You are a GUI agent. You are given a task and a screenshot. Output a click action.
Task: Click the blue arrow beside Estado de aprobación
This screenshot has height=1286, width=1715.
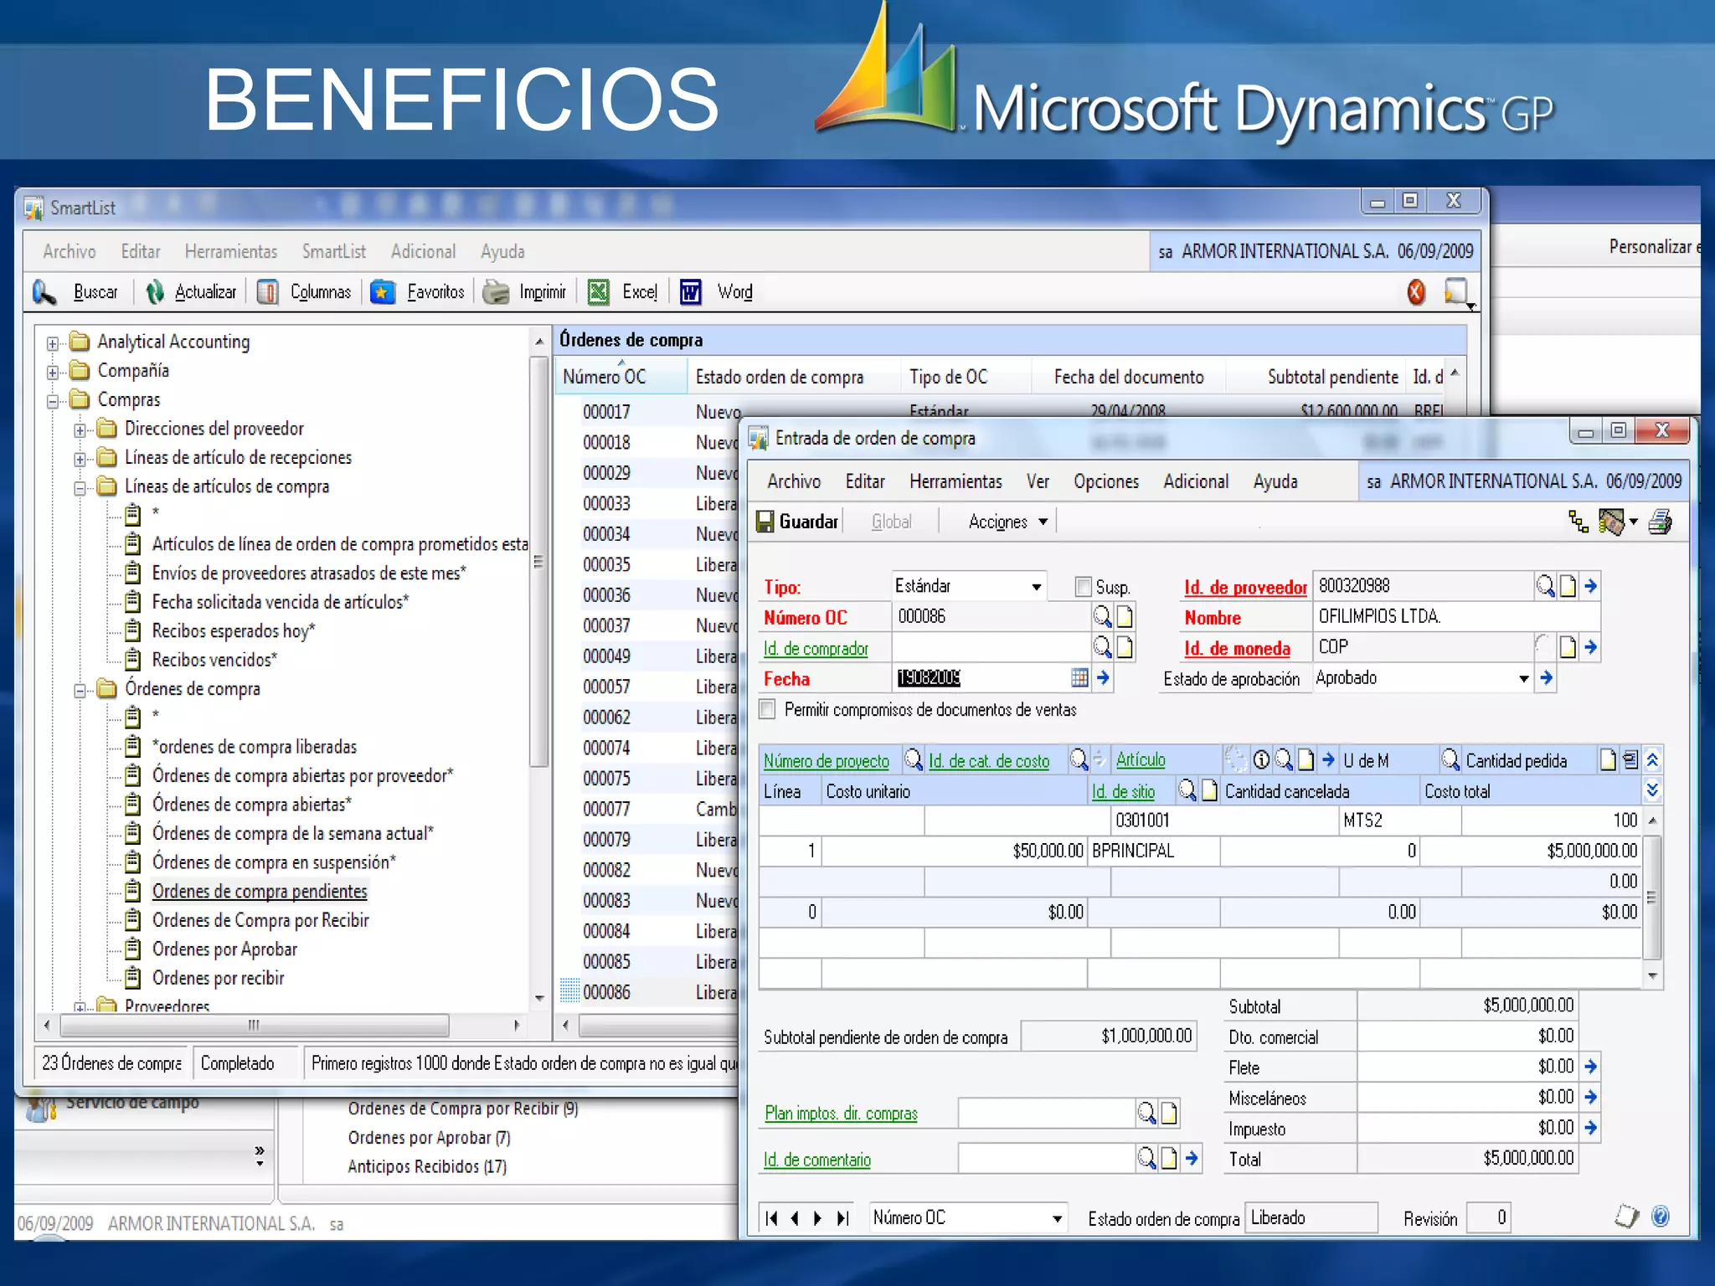pos(1547,678)
